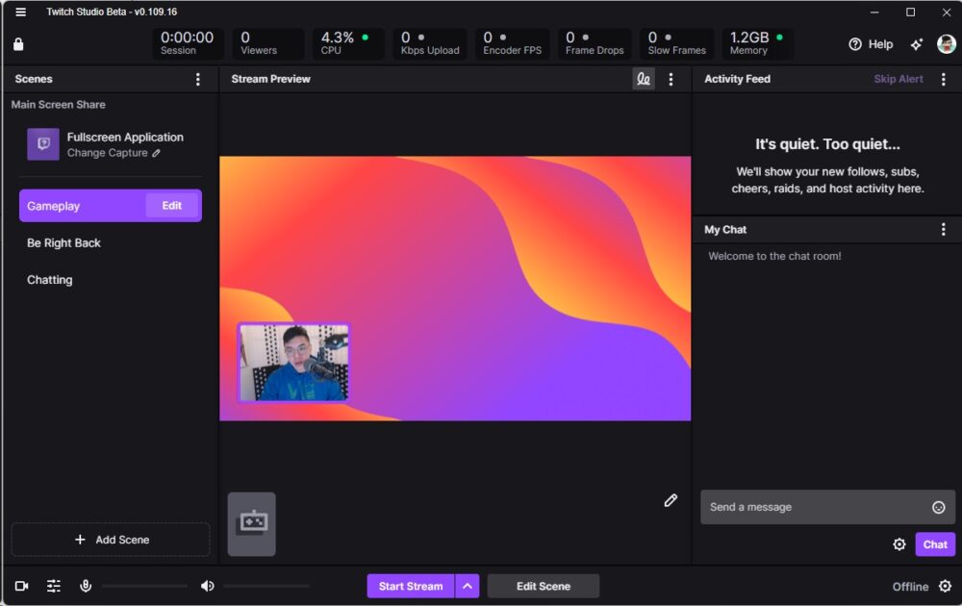Screen dimensions: 962x606
Task: Open the Scenes panel options menu
Action: click(x=198, y=79)
